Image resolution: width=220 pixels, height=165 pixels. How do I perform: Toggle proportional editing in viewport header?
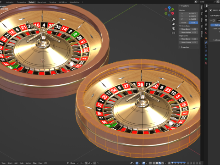point(95,163)
